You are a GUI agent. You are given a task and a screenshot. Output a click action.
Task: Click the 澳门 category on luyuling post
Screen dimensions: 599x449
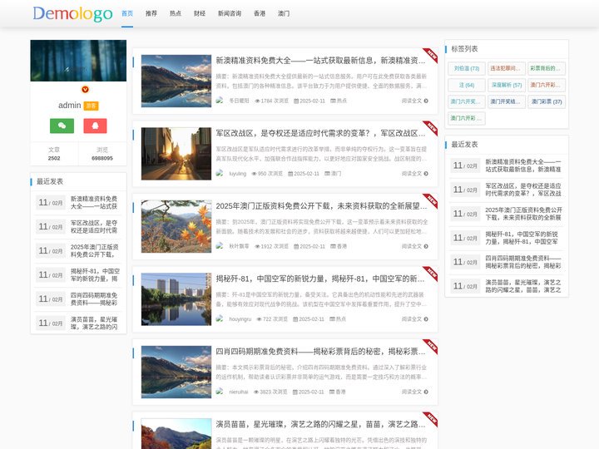pos(336,173)
